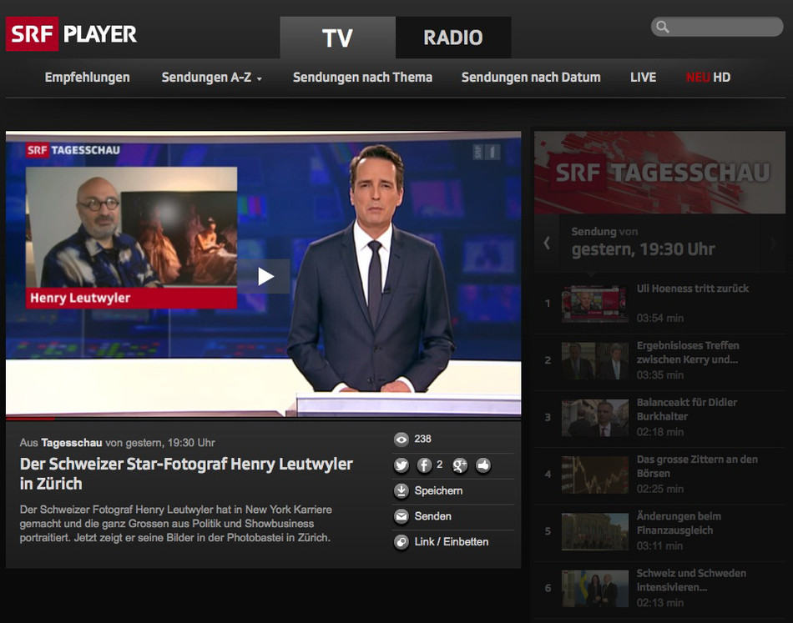Expand Sendungen A-Z dropdown
Screen dimensions: 793x623
[x=211, y=78]
